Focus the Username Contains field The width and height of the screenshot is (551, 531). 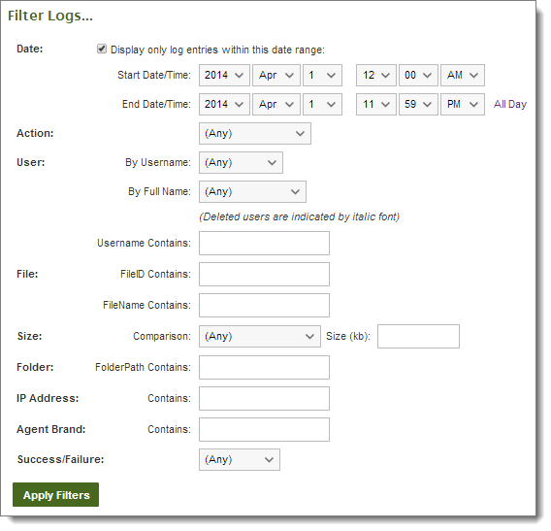click(x=264, y=244)
